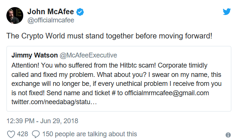Click the Jimmy Watson name in quoted tweet
Screen dimensions: 234x140
click(x=34, y=55)
